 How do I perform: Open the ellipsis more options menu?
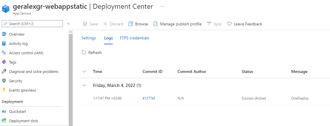(162, 6)
